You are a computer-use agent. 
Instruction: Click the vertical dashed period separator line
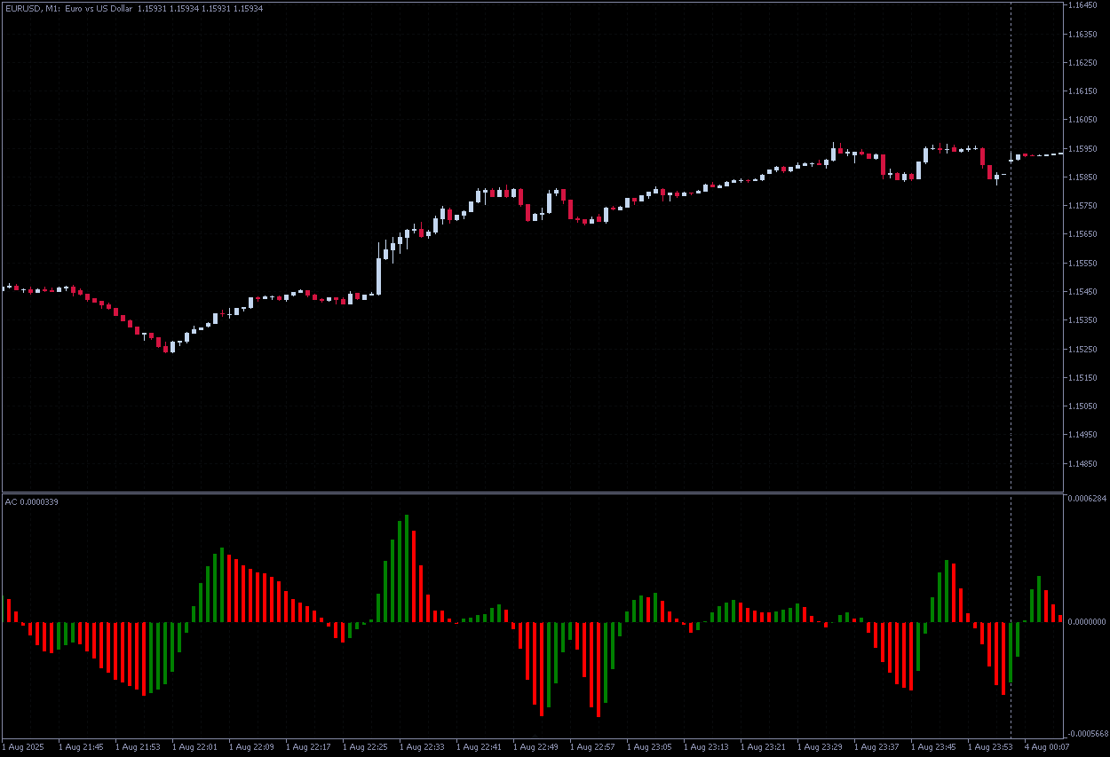1011,266
